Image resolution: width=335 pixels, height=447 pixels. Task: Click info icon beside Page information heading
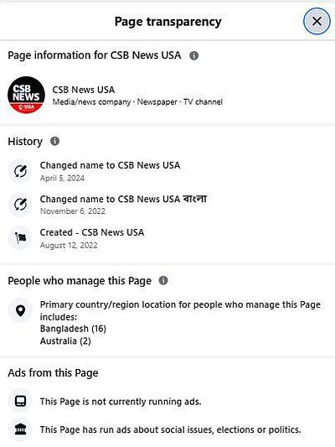[x=194, y=55]
